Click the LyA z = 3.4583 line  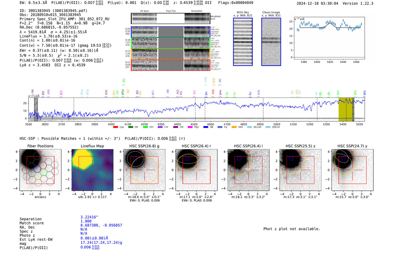[35, 65]
